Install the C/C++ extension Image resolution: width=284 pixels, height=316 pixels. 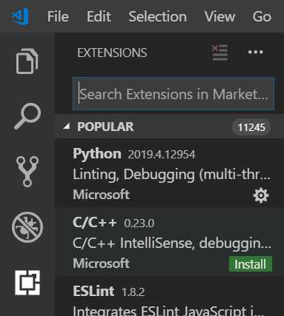pyautogui.click(x=251, y=264)
